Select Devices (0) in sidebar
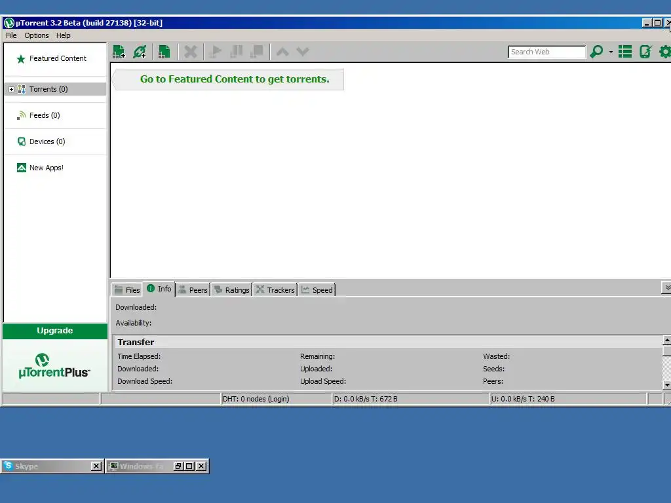This screenshot has width=671, height=503. [47, 141]
